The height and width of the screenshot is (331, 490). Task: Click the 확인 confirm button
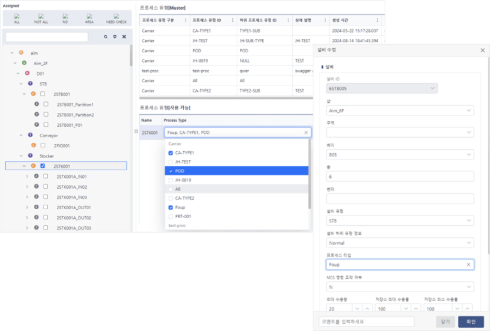point(471,321)
